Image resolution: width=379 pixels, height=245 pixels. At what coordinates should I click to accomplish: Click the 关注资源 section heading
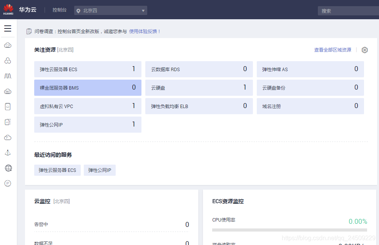coord(45,50)
